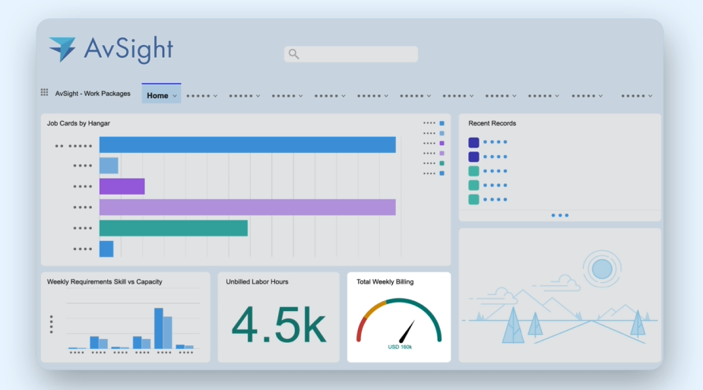Screen dimensions: 703x390
Task: Switch to the Home tab
Action: point(157,96)
